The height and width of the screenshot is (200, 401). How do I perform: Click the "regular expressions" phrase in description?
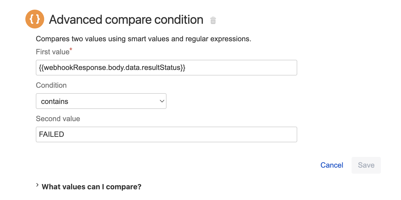click(x=218, y=39)
